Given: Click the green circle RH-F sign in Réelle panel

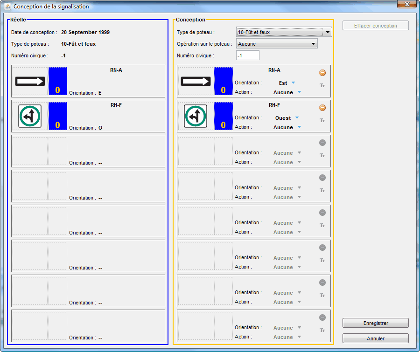Looking at the screenshot, I should [30, 116].
